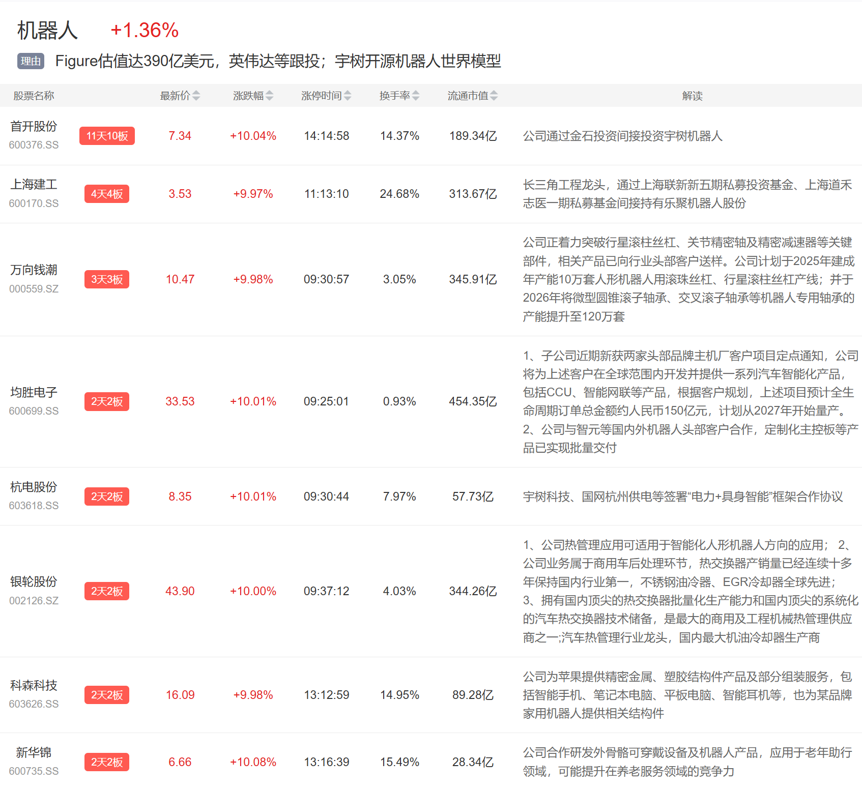Sort by 涨停时间 sort icon
862x789 pixels.
348,96
